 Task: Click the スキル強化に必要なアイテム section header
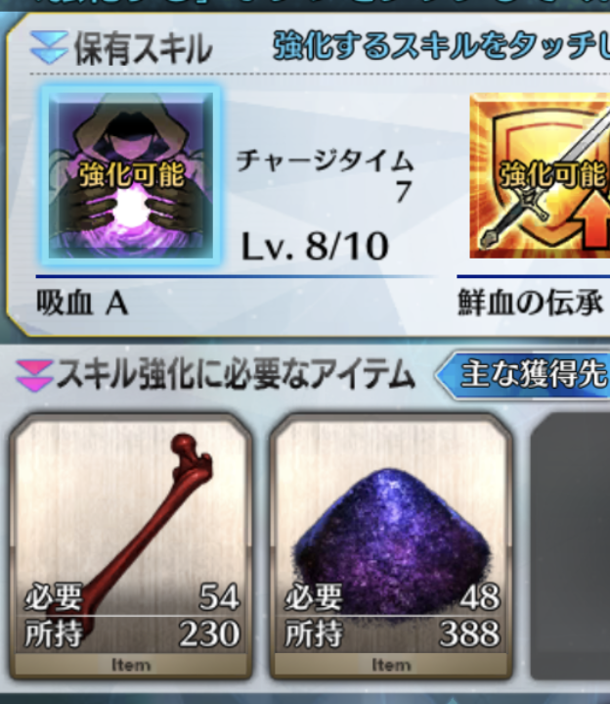click(x=236, y=375)
